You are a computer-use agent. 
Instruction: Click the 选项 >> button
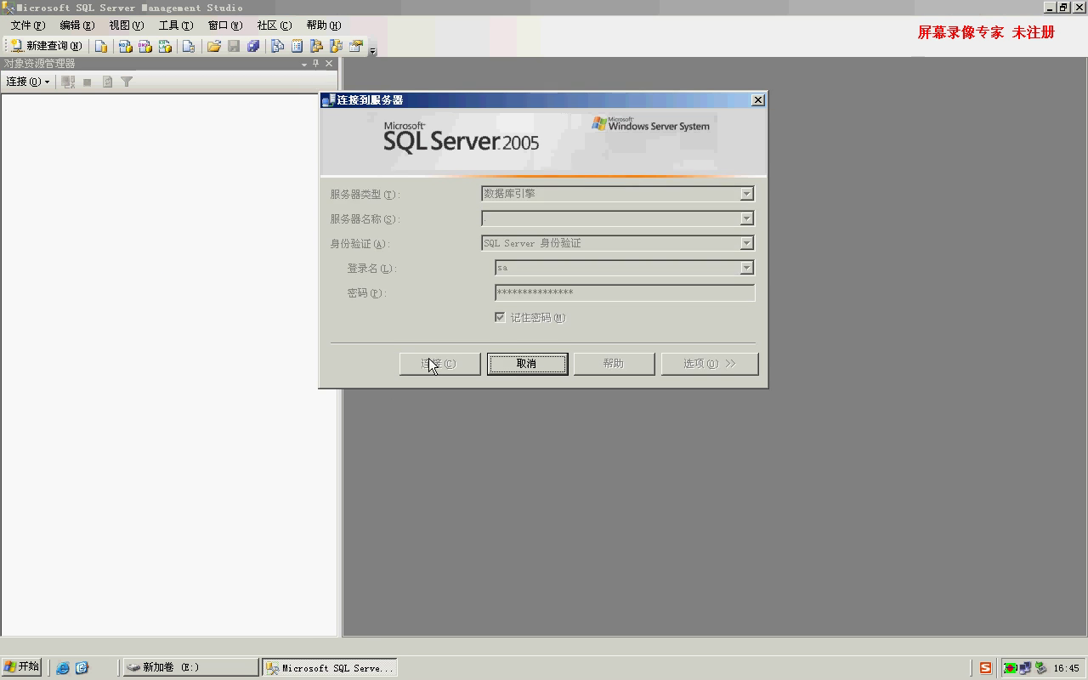pyautogui.click(x=710, y=364)
